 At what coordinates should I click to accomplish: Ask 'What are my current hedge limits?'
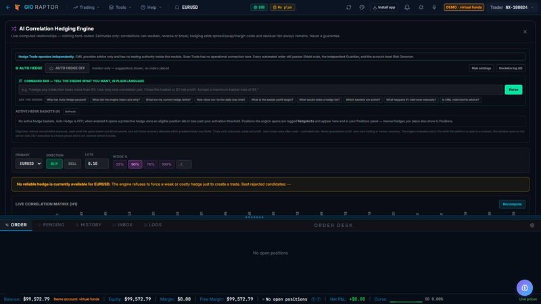point(168,99)
